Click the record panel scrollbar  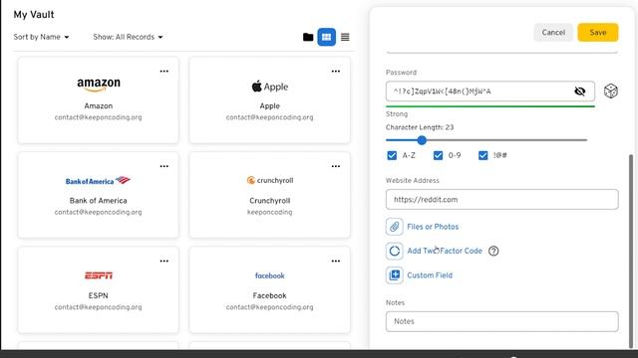click(631, 251)
